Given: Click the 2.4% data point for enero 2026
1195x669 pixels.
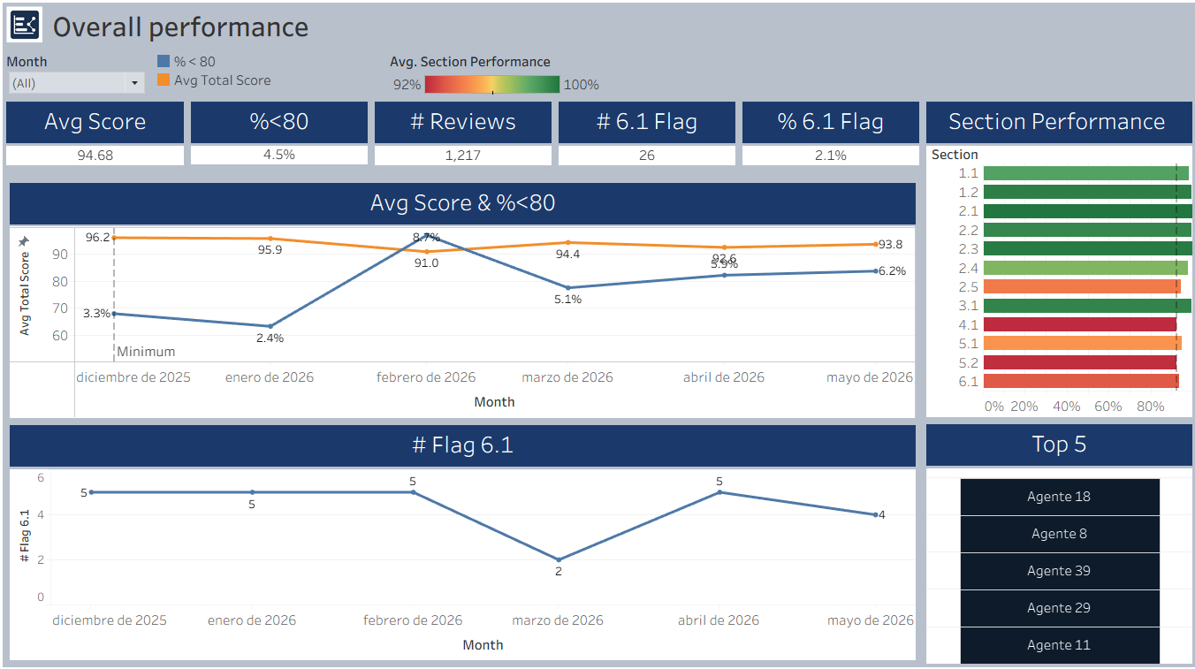Looking at the screenshot, I should click(270, 326).
